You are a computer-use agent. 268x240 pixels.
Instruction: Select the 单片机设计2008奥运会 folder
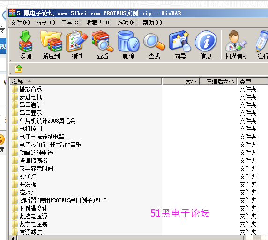pyautogui.click(x=47, y=121)
